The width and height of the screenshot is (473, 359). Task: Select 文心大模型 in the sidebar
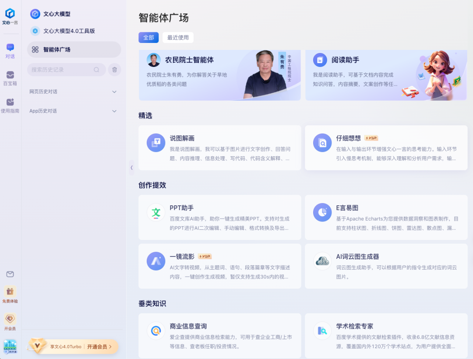tap(56, 14)
